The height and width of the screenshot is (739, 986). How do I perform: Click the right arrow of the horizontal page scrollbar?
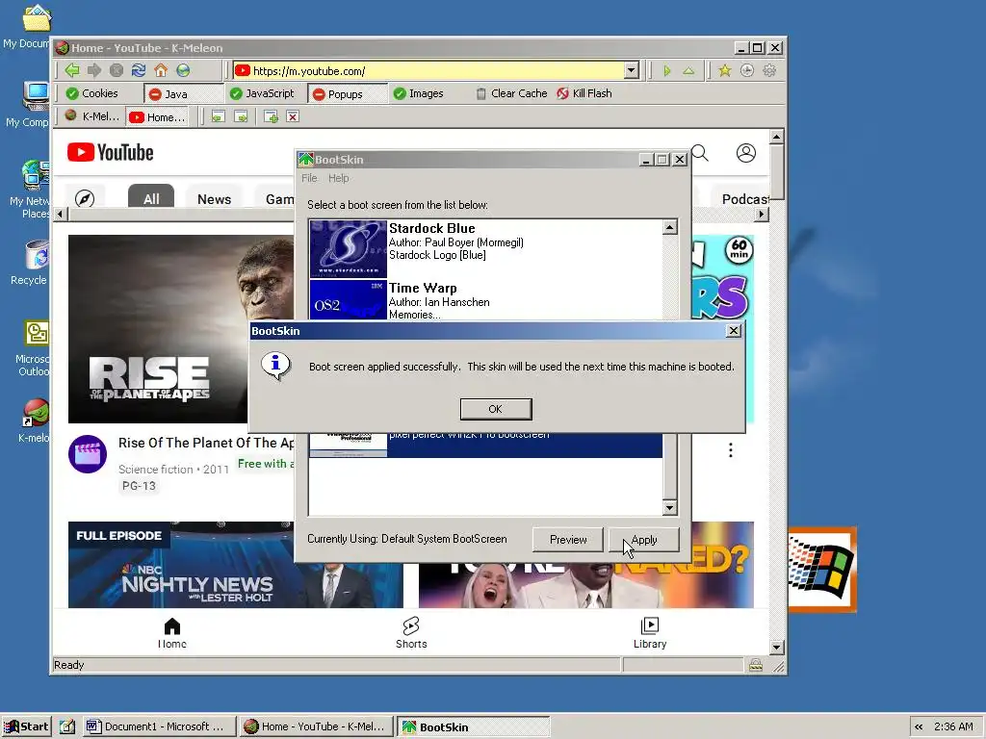[x=762, y=215]
